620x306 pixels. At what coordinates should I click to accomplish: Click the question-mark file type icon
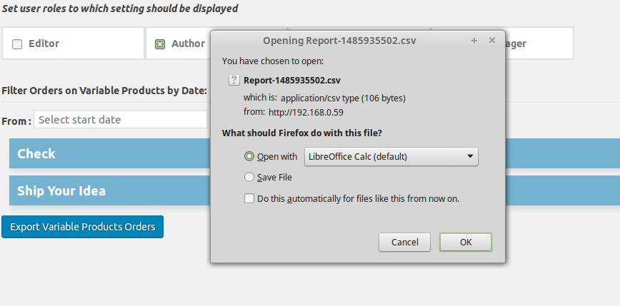tap(234, 80)
